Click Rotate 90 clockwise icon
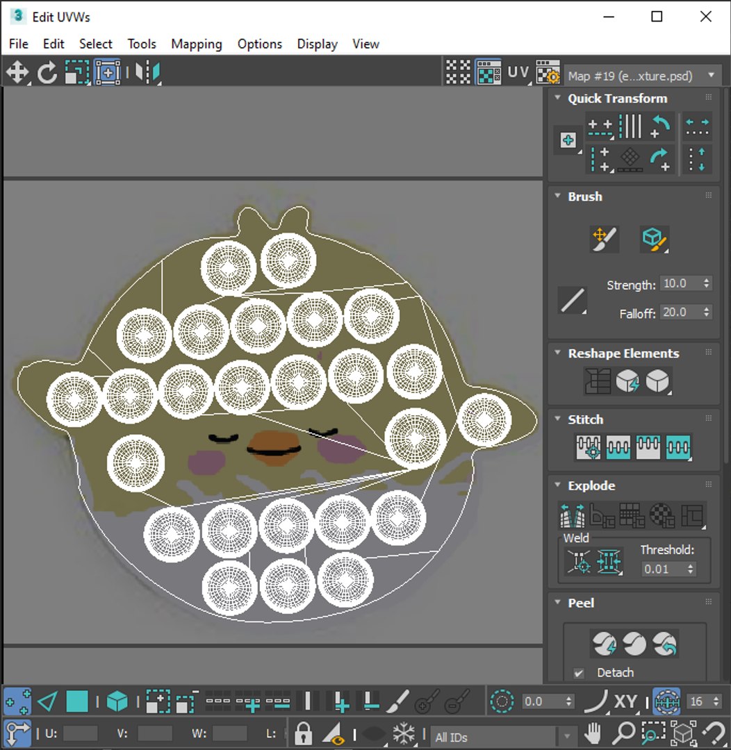The image size is (731, 750). tap(661, 160)
